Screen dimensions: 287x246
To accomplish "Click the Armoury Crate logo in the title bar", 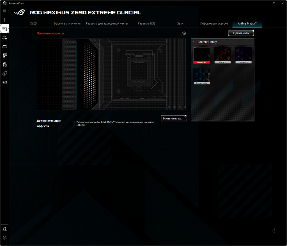I will 5,3.
